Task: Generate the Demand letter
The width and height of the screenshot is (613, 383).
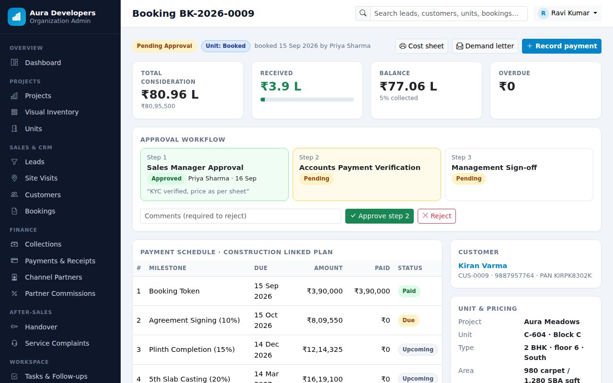Action: coord(485,46)
